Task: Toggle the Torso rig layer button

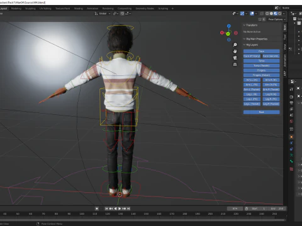Action: click(261, 61)
